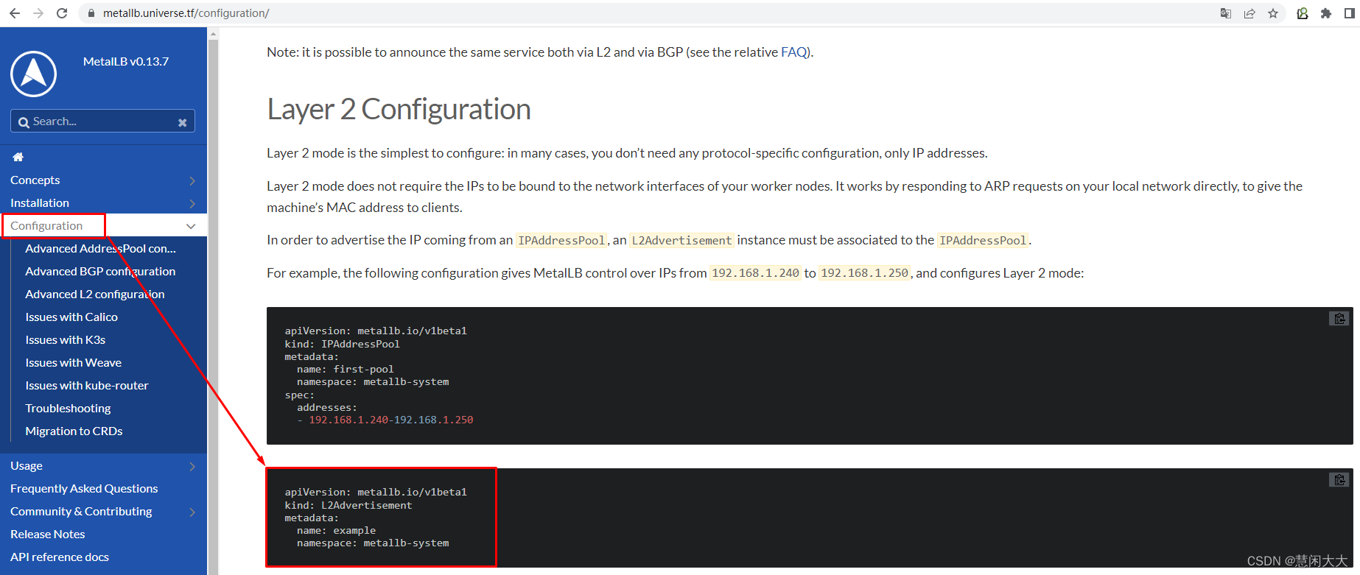Open the Issues with K3s page
This screenshot has height=575, width=1360.
tap(66, 340)
